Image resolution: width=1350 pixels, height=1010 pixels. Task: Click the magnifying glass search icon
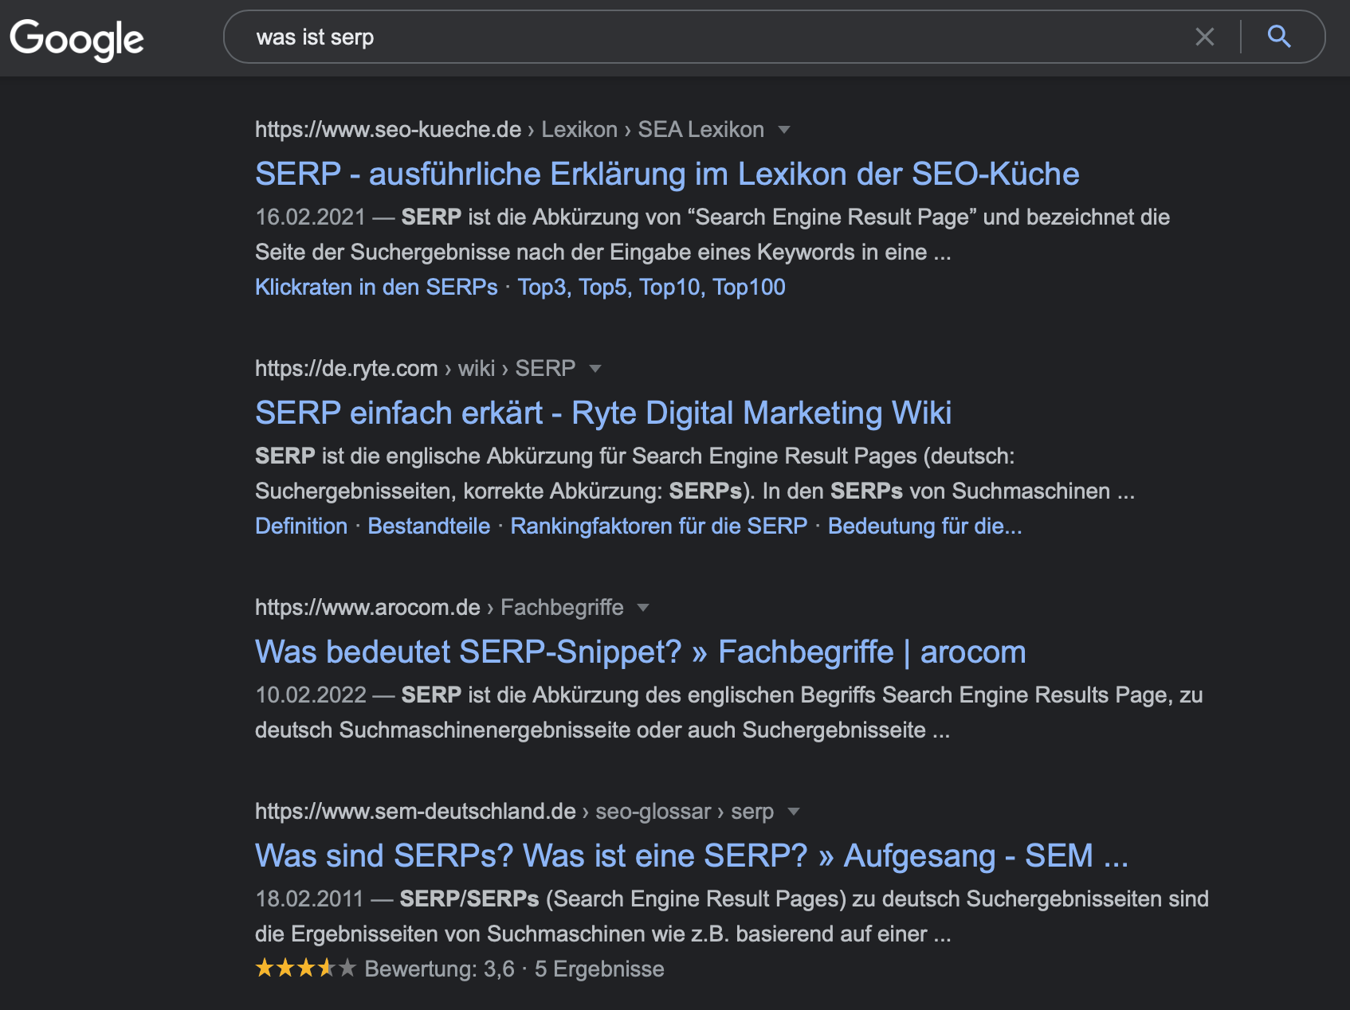1279,37
